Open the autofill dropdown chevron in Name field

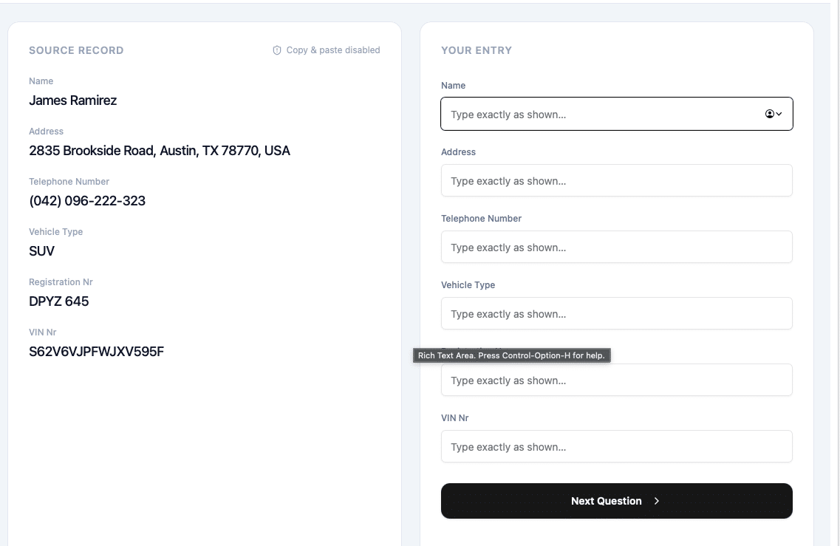pos(779,114)
